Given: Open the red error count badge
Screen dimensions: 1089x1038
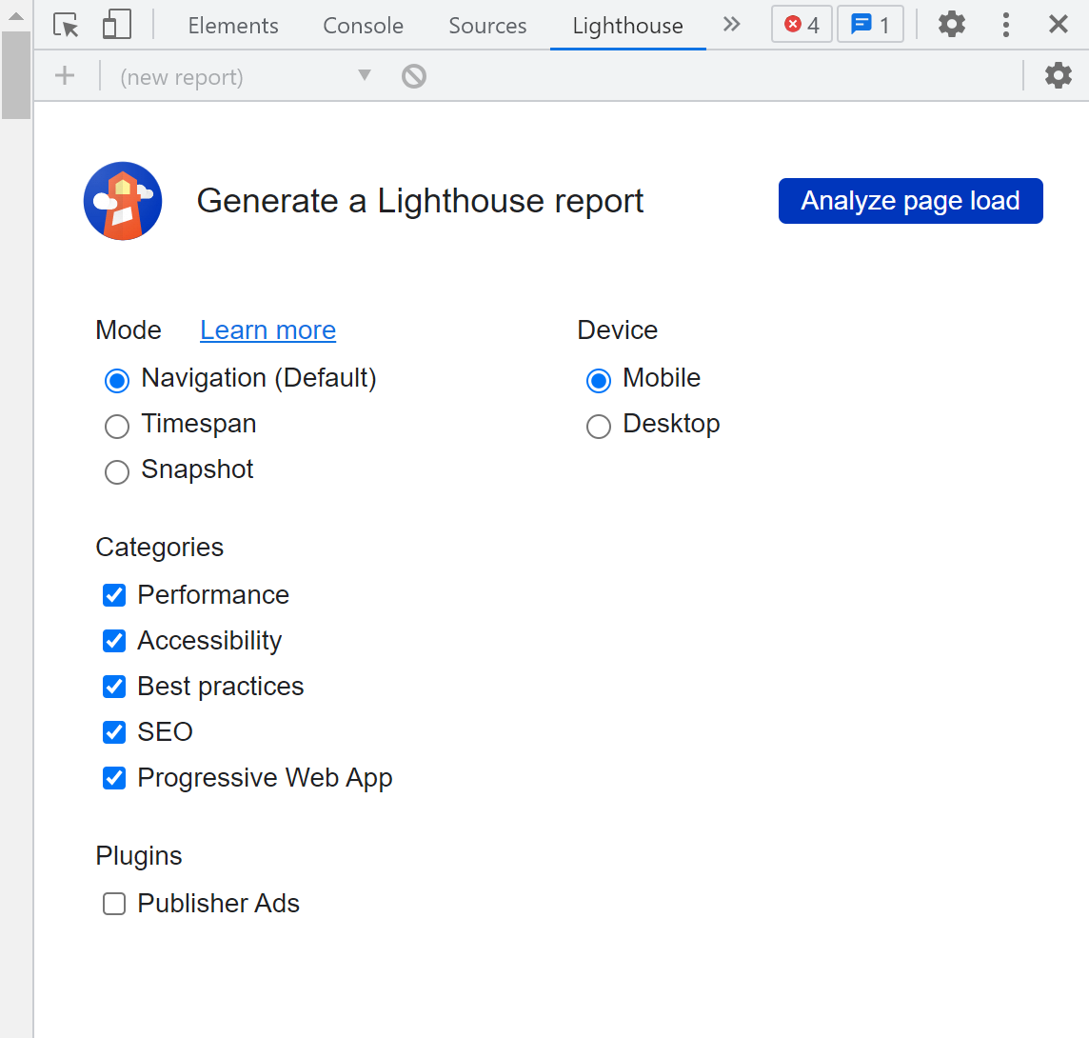Looking at the screenshot, I should click(802, 25).
